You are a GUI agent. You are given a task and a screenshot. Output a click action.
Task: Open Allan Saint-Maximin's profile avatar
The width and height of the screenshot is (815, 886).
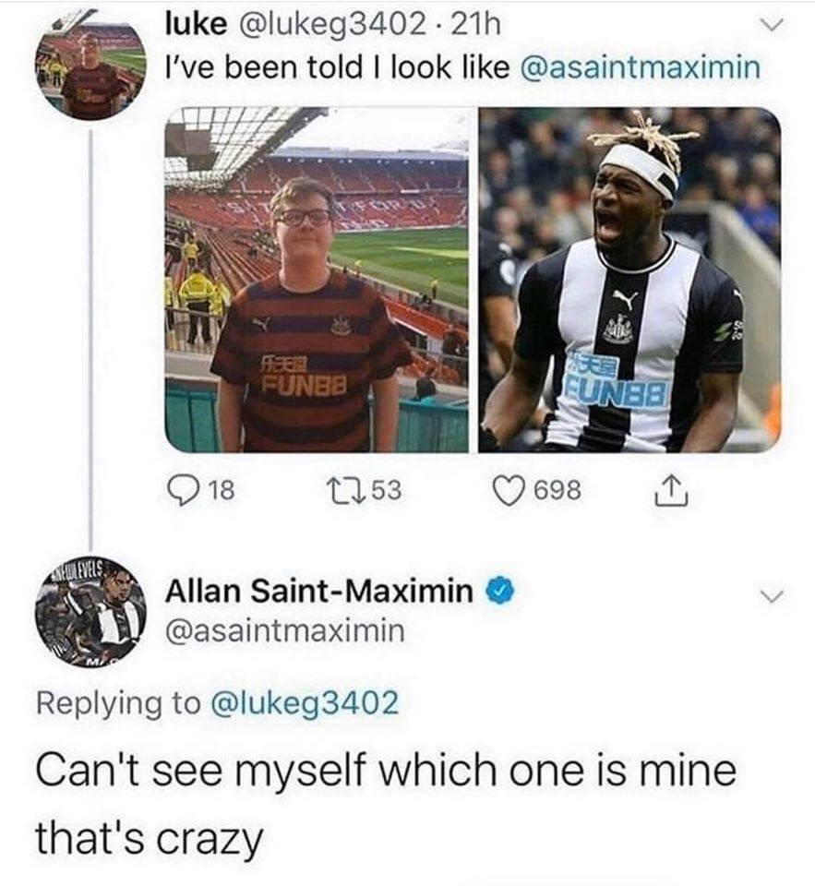point(90,611)
